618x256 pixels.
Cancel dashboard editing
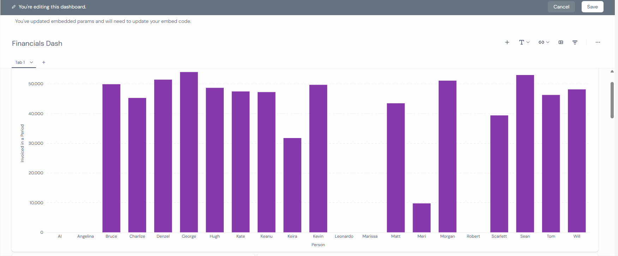(x=561, y=7)
